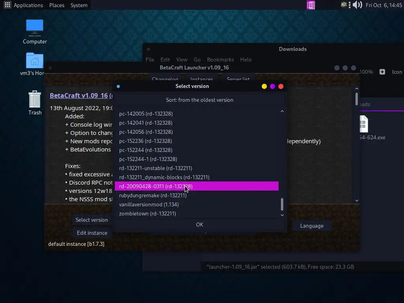
Task: Click the system tray applet icon beside volume
Action: [344, 5]
